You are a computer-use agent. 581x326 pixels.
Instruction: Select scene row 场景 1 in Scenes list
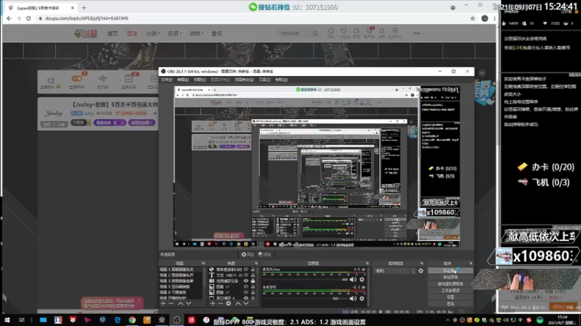click(182, 269)
